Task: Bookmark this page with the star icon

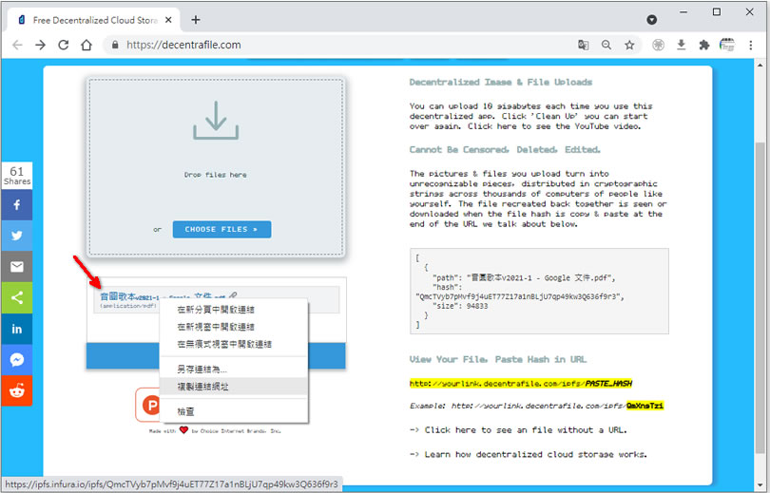Action: 629,46
